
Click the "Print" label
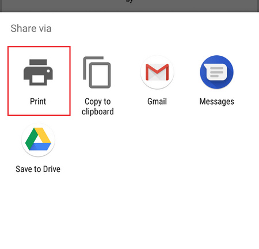pos(38,101)
